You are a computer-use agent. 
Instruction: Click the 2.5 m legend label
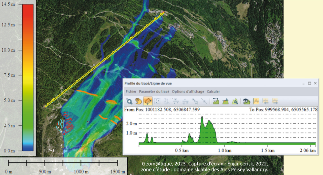pyautogui.click(x=9, y=126)
